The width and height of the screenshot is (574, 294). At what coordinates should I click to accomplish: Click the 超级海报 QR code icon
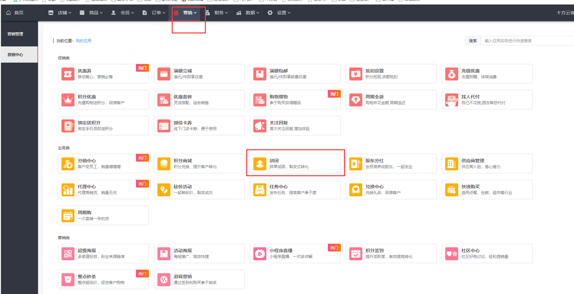68,254
